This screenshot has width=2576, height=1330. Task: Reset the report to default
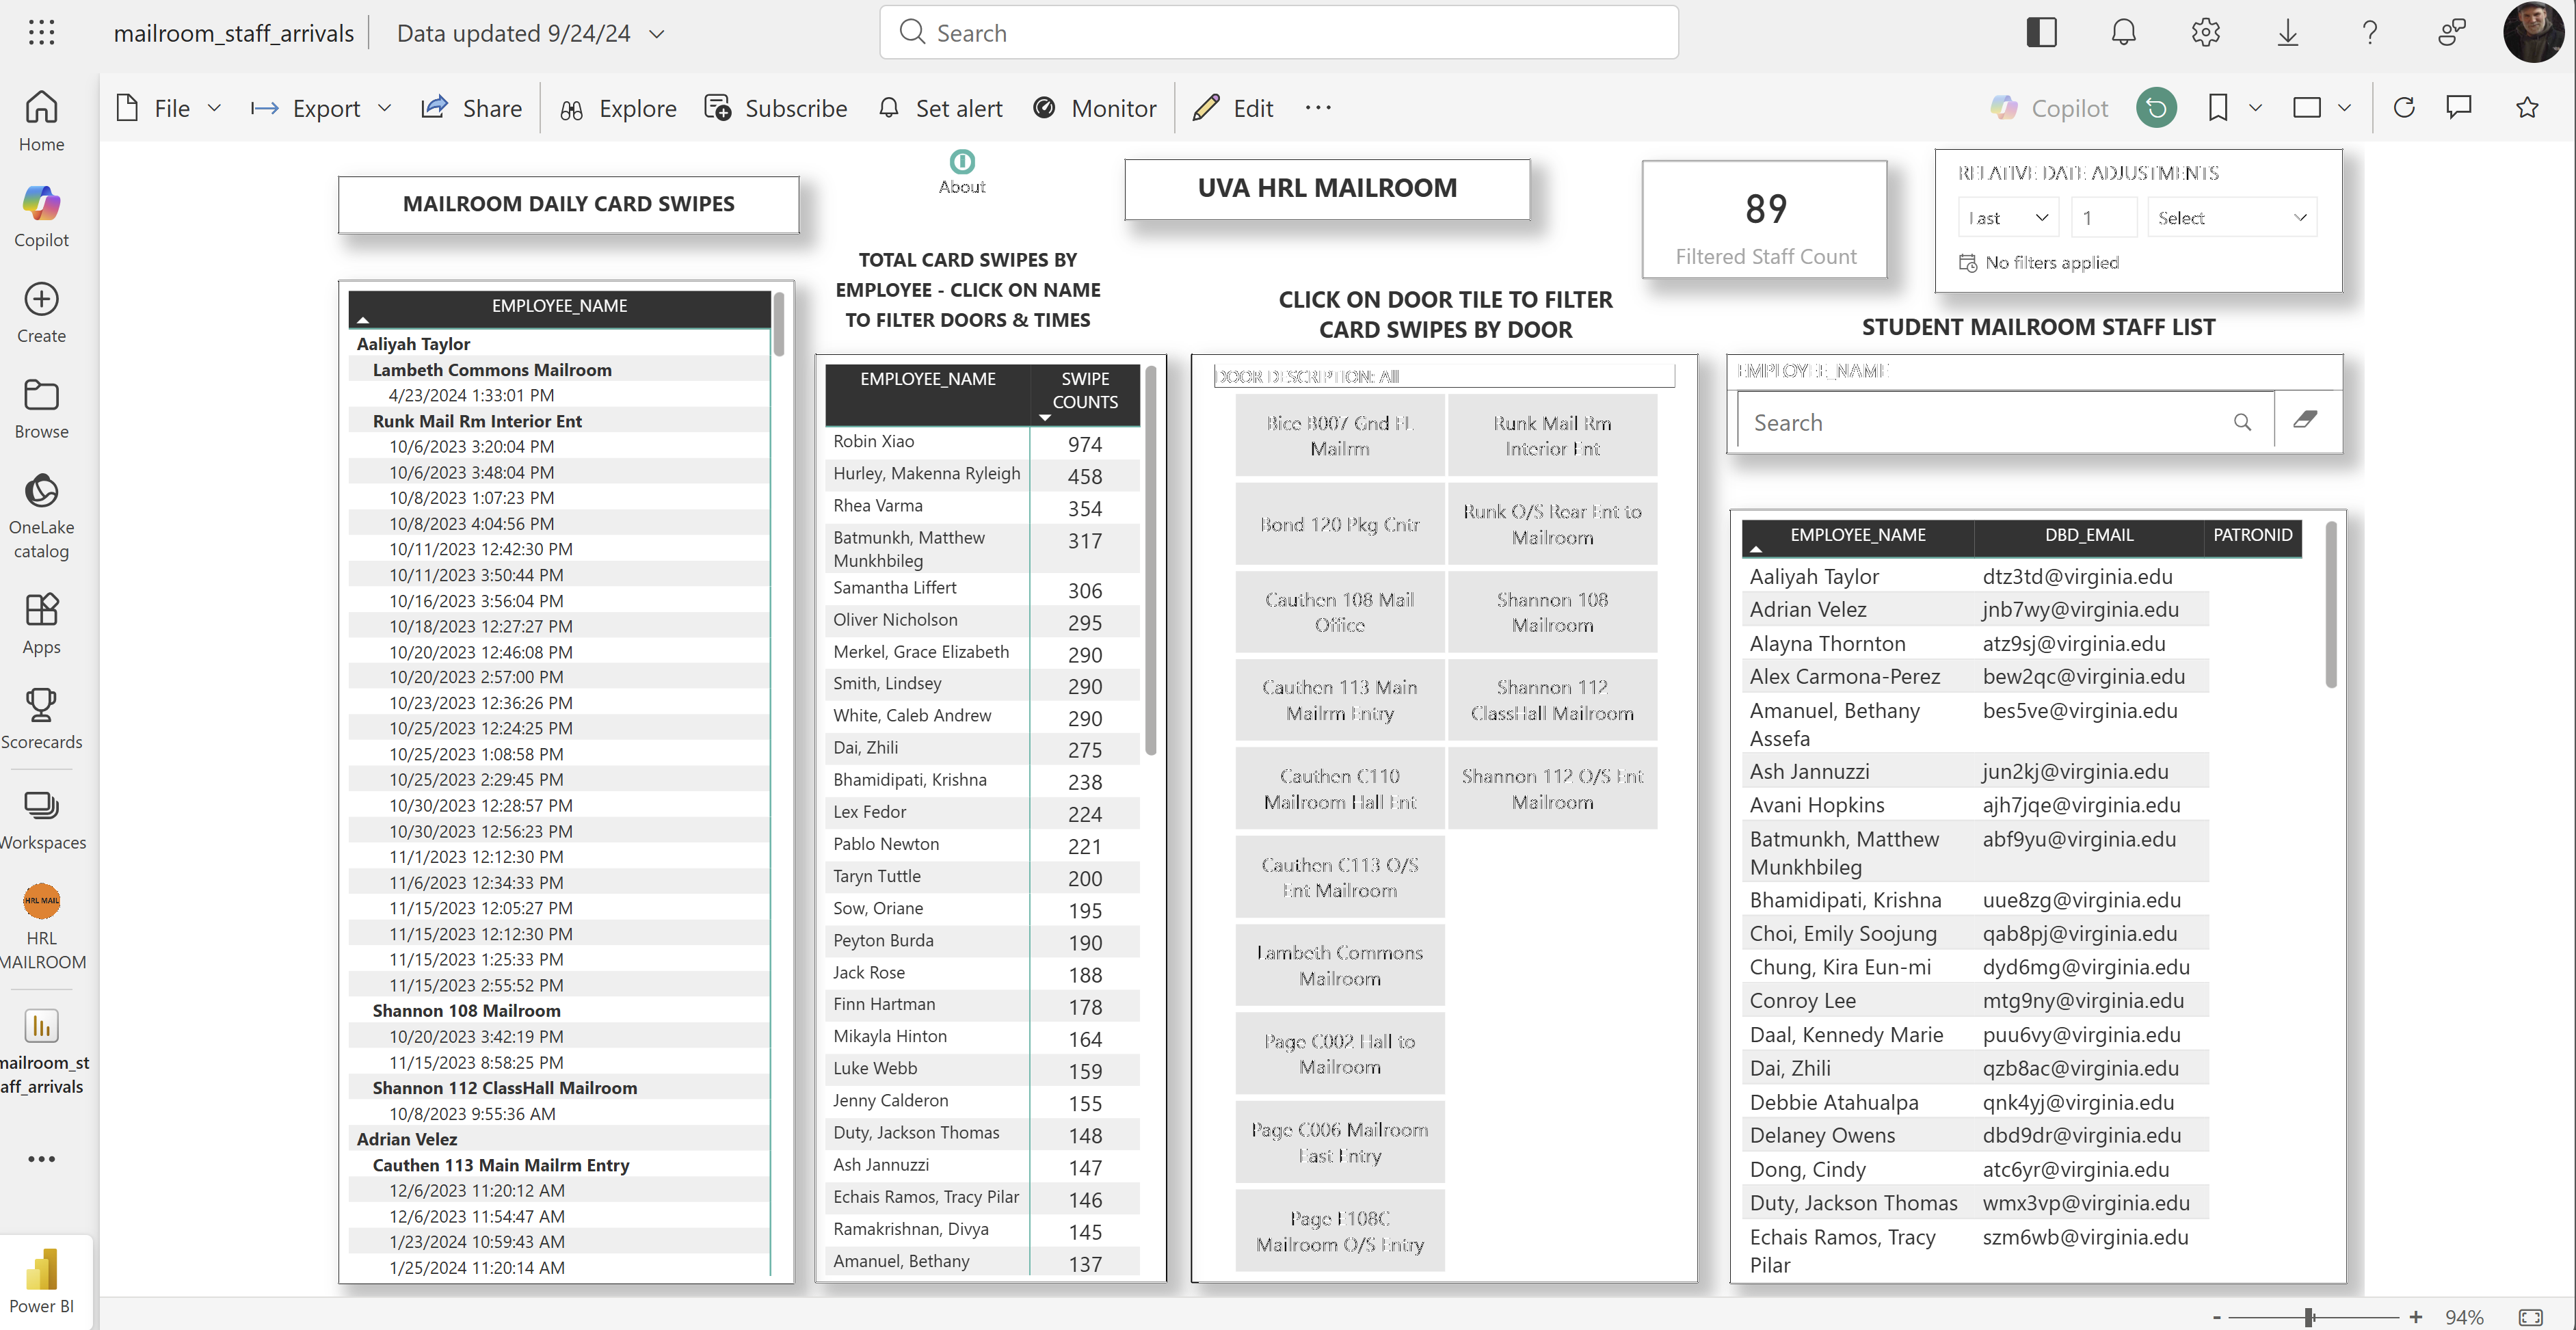click(x=2156, y=108)
